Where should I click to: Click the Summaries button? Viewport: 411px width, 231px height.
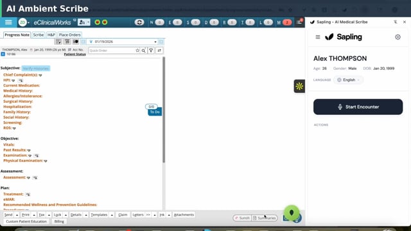coord(265,218)
